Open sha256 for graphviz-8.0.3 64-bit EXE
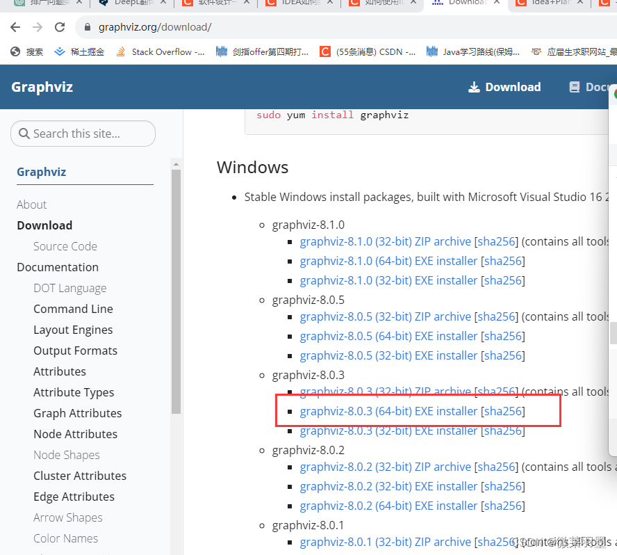This screenshot has height=555, width=617. (x=503, y=411)
